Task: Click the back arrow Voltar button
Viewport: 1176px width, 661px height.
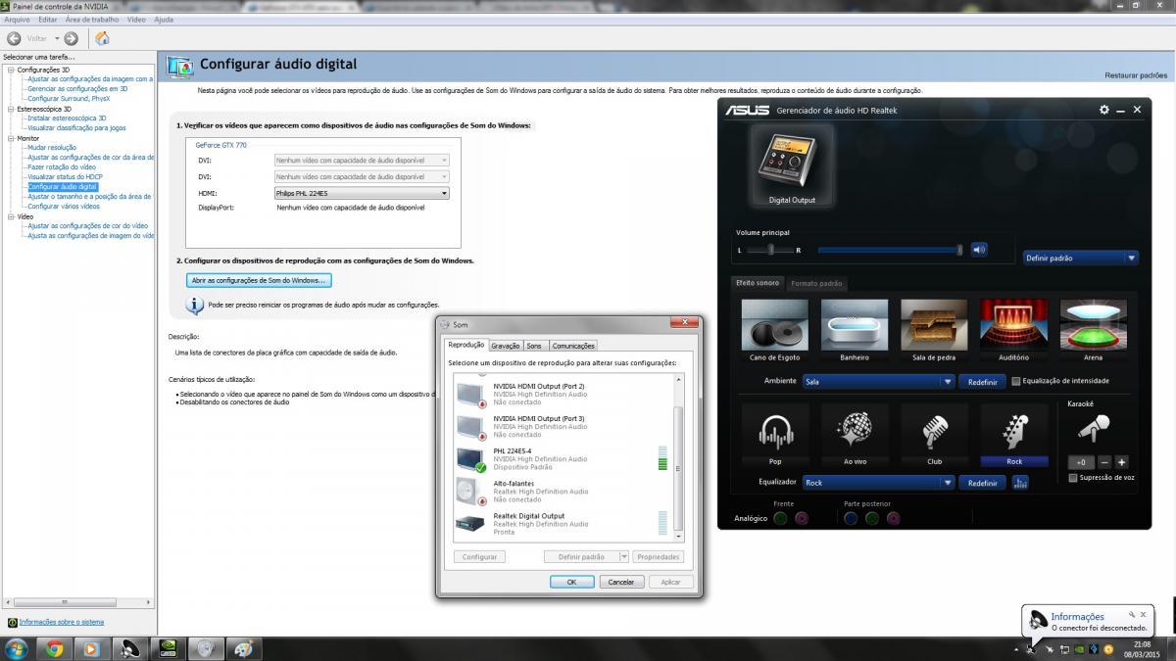Action: (15, 38)
